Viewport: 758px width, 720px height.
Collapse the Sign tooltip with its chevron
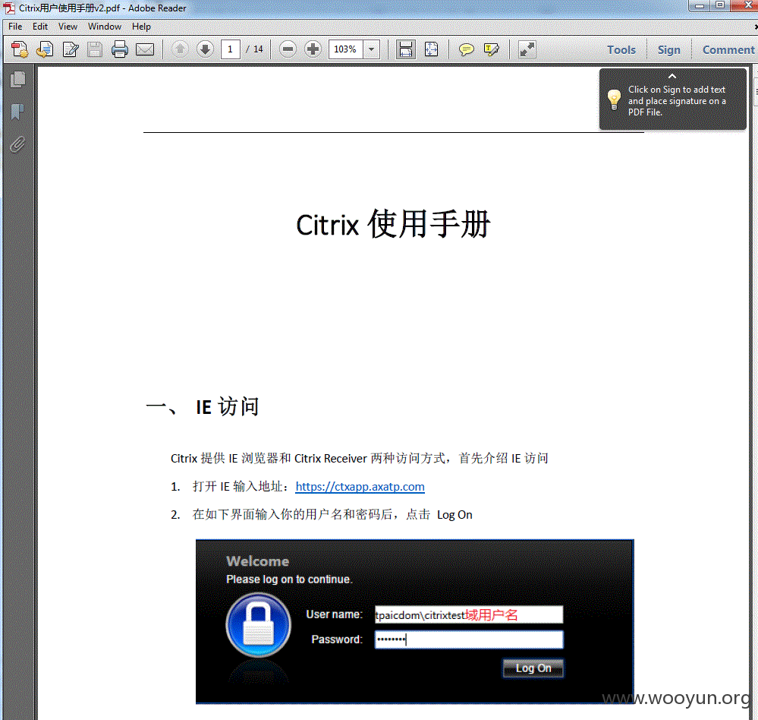[672, 76]
